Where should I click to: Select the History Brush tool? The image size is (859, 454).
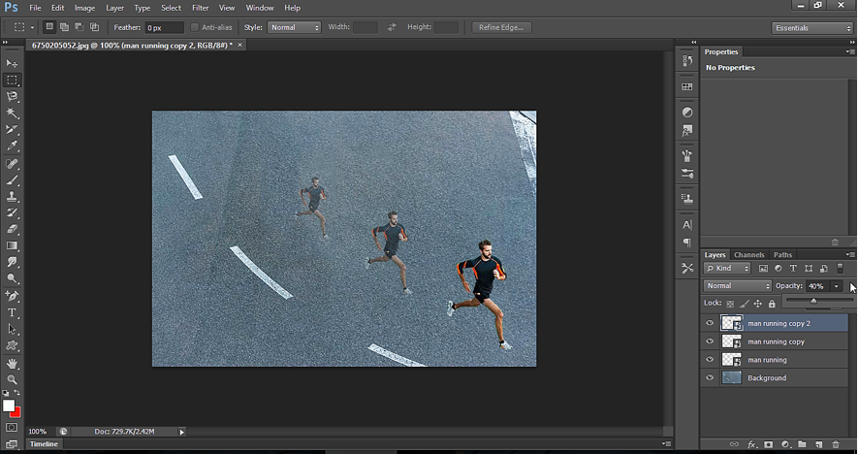click(x=12, y=212)
